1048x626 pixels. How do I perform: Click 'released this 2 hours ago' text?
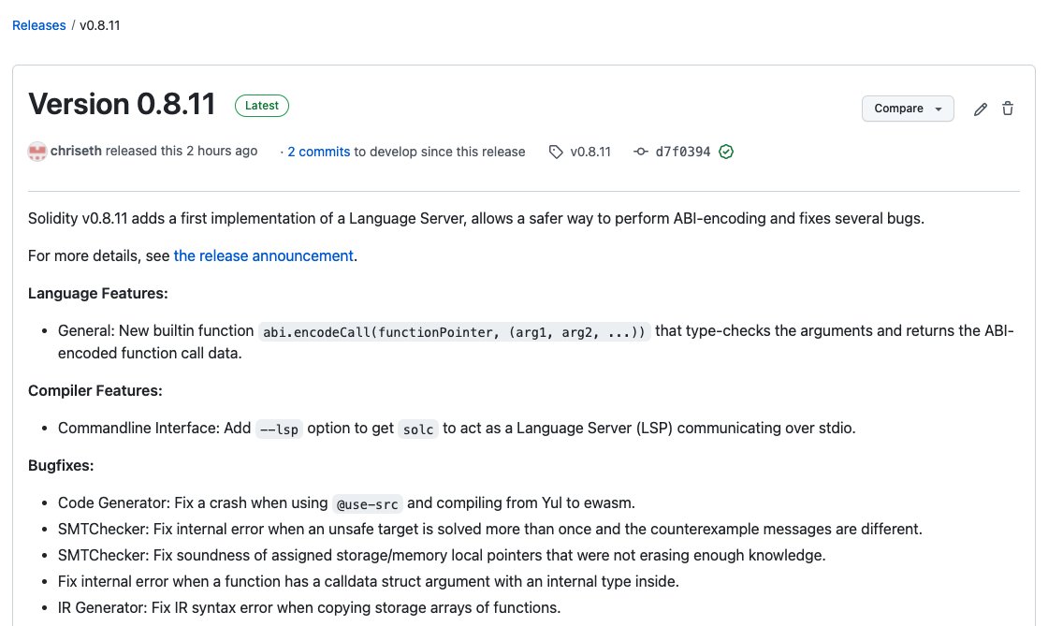point(182,151)
